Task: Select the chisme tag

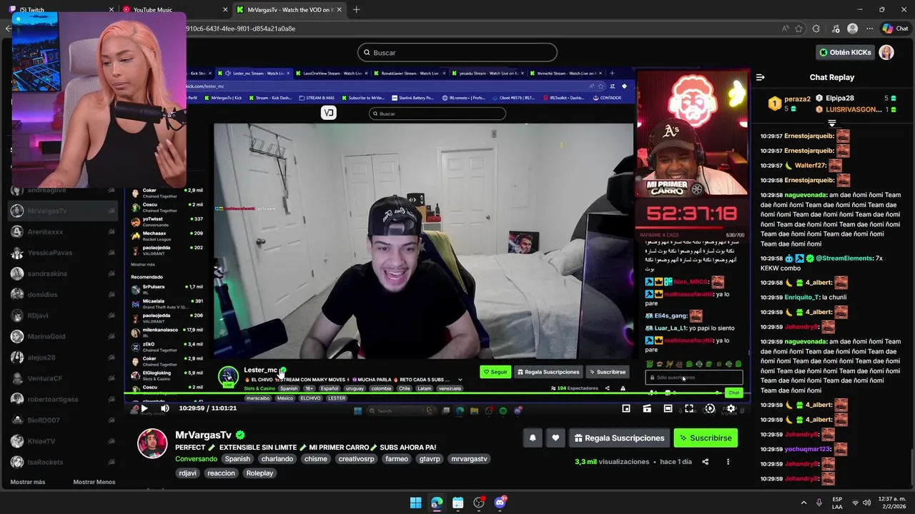Action: [x=315, y=459]
